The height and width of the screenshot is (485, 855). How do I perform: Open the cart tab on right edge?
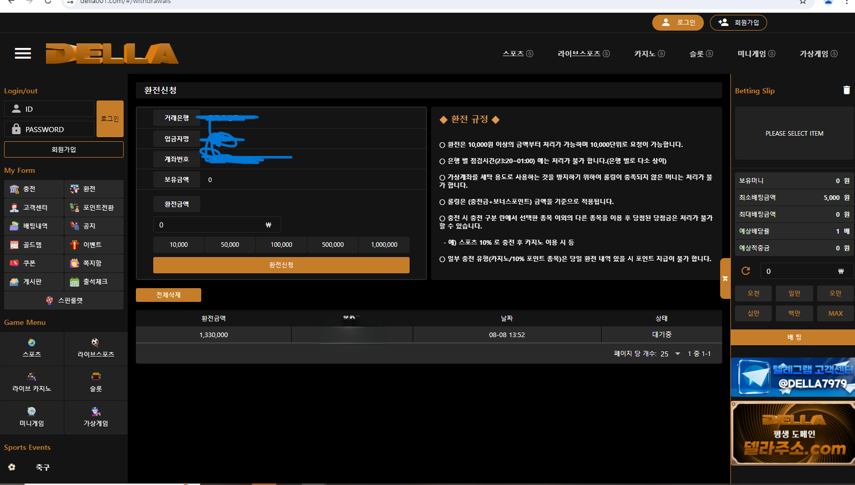pos(725,278)
